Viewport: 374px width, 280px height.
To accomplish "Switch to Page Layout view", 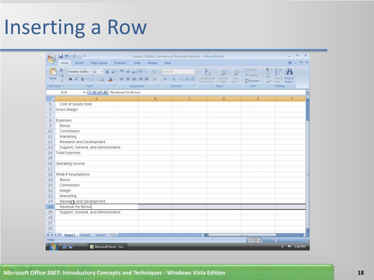I will click(255, 240).
